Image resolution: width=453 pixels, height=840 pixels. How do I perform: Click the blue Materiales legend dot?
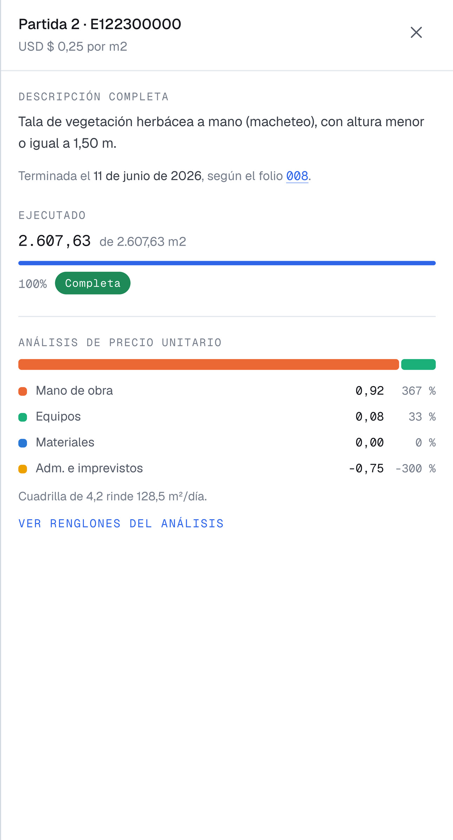(23, 443)
